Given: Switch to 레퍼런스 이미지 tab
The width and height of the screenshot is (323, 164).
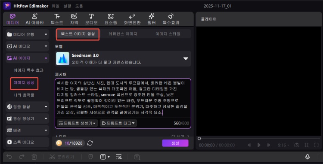Looking at the screenshot, I should click(123, 34).
